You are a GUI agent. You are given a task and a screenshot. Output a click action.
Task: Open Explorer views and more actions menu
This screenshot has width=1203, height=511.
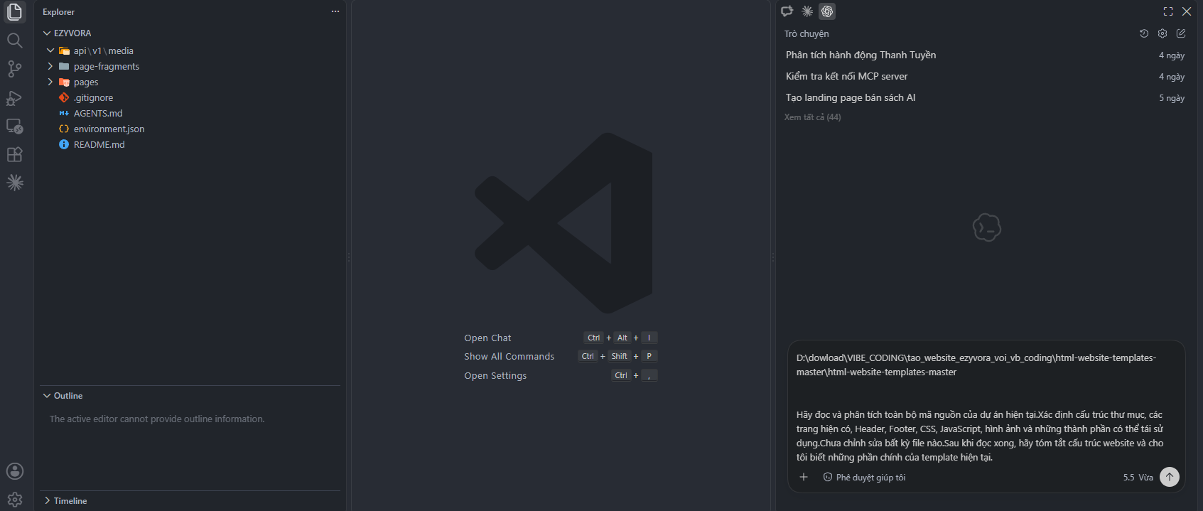coord(335,11)
